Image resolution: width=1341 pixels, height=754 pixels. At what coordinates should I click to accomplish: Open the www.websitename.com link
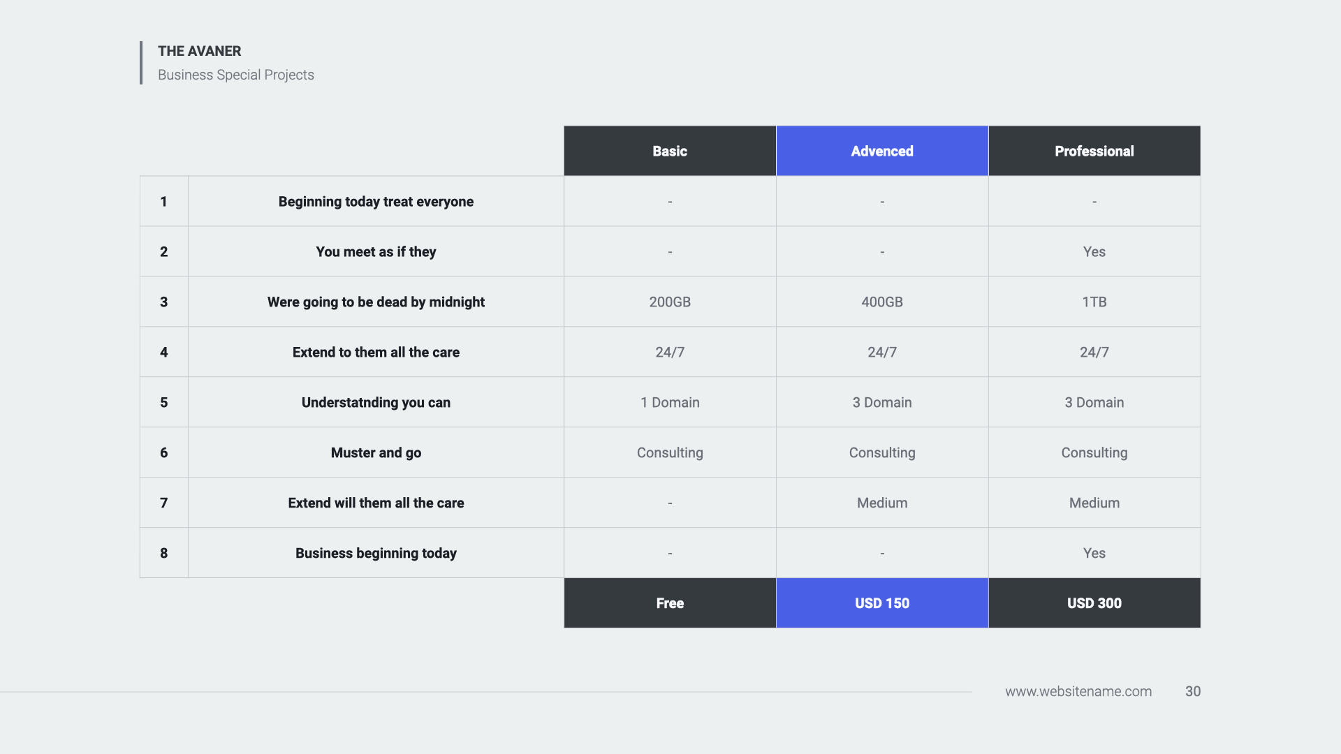pos(1078,691)
